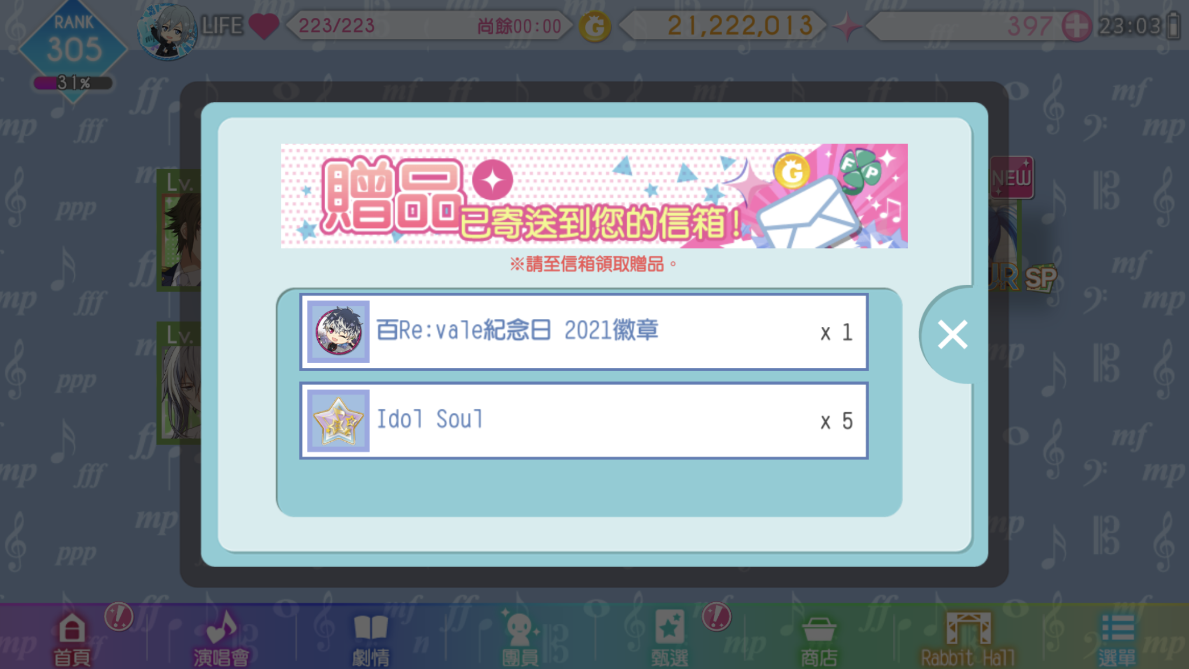
Task: Tap the gold G coin icon
Action: point(595,26)
